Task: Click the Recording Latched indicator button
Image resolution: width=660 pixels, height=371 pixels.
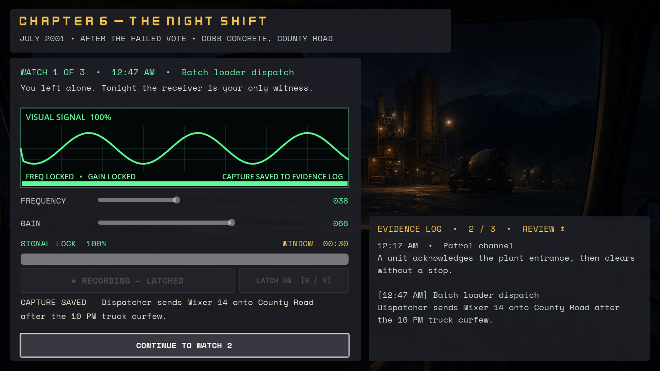Action: tap(128, 280)
